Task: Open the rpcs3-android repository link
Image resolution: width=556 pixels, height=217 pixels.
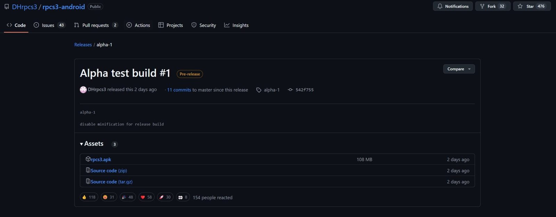Action: [x=64, y=7]
